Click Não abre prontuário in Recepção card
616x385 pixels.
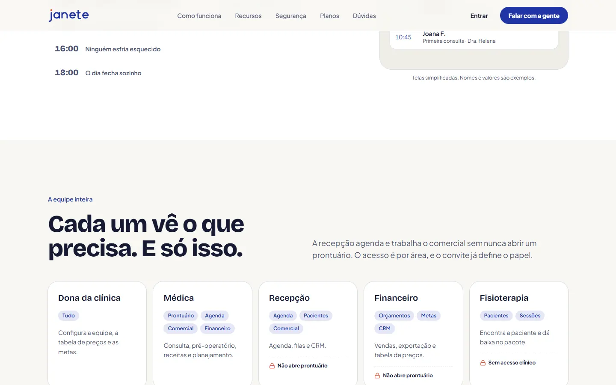(302, 366)
